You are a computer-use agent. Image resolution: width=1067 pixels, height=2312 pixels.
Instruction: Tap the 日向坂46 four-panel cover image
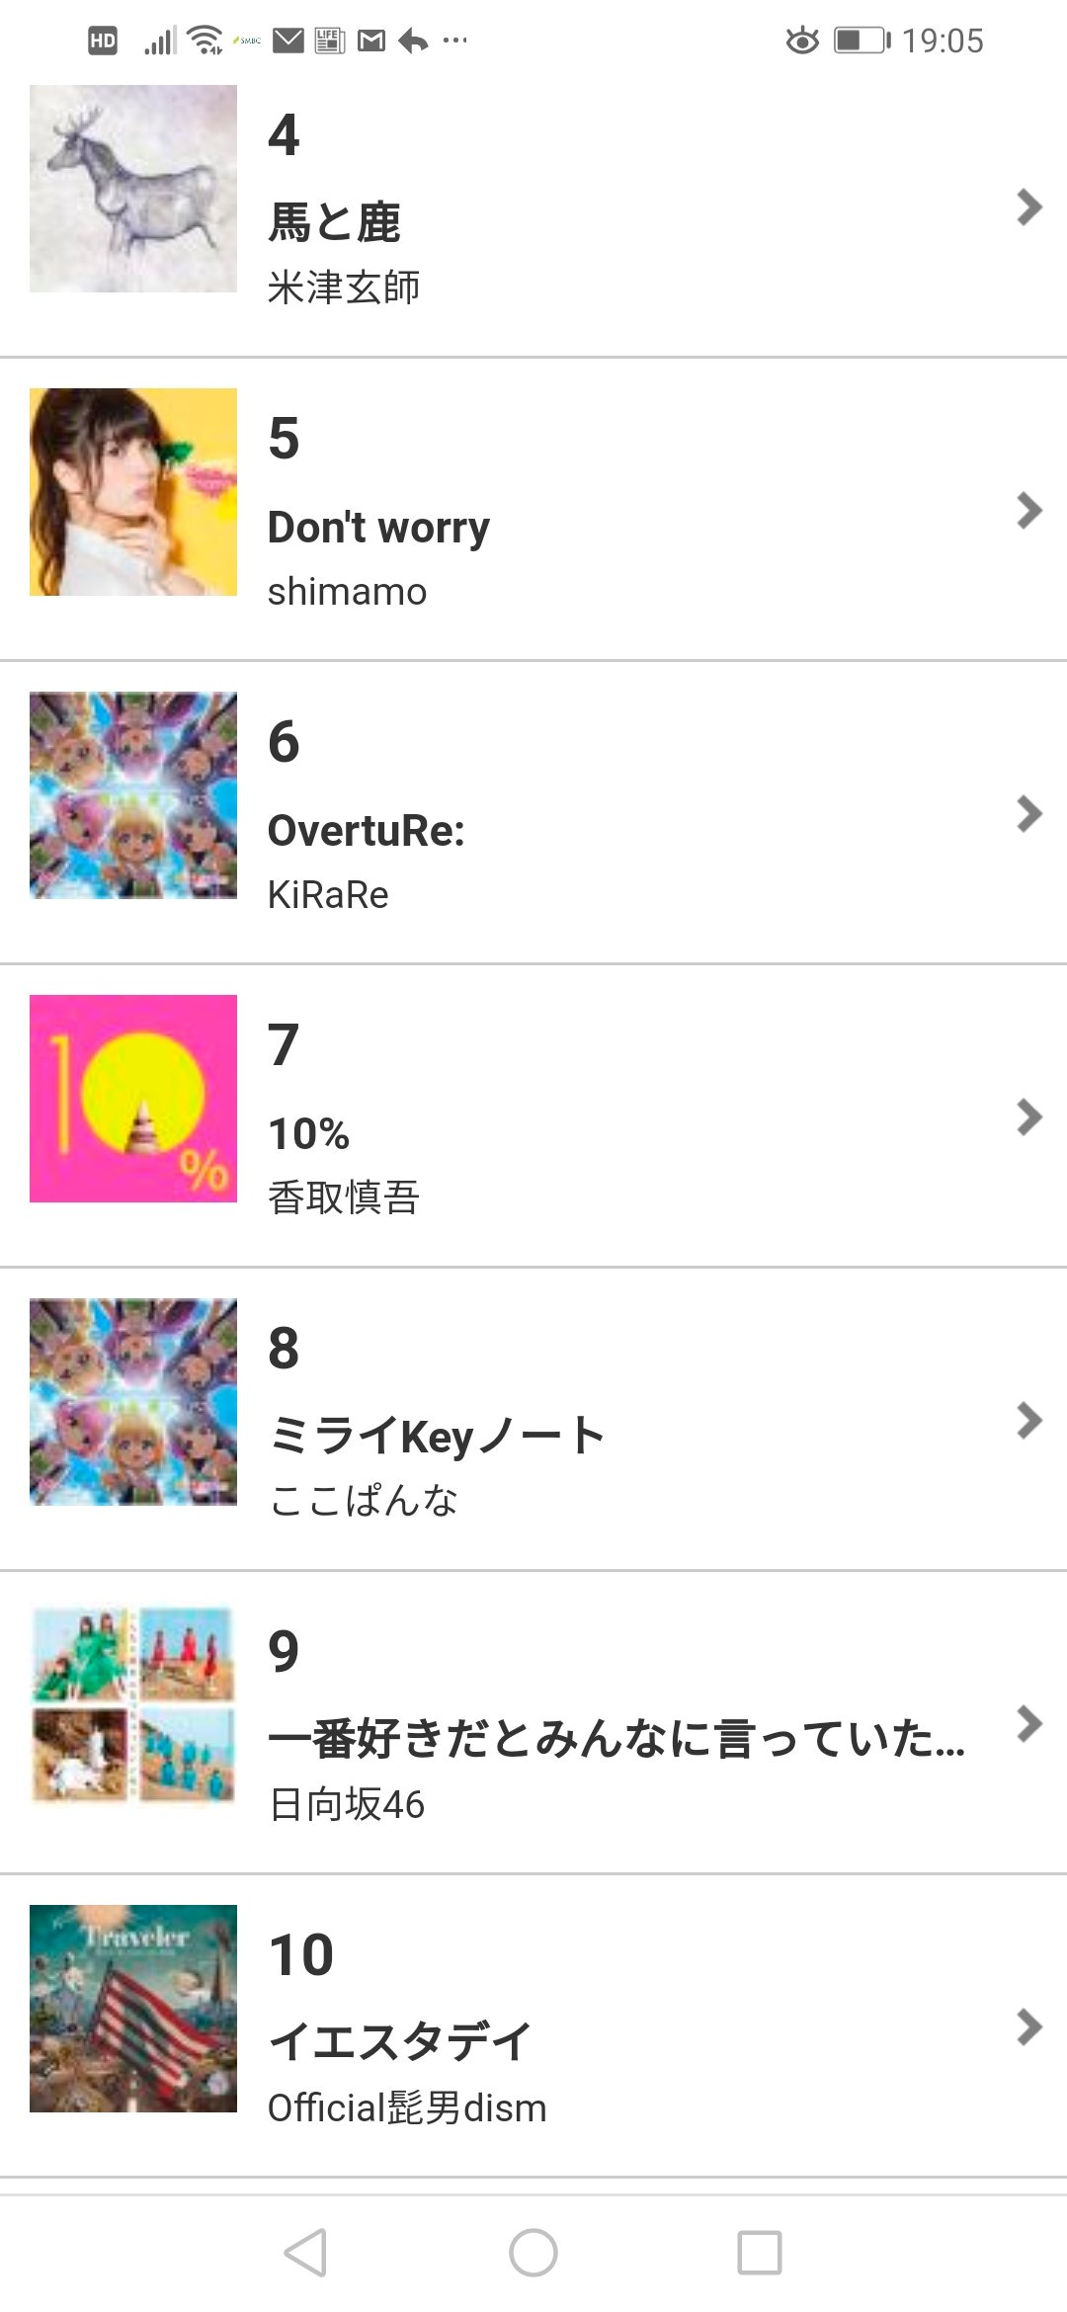pos(133,1705)
